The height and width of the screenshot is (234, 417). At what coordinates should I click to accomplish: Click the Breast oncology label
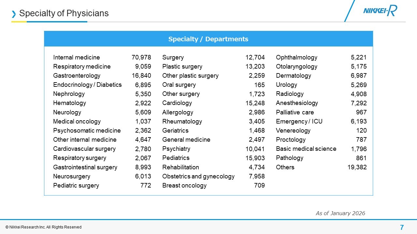(x=184, y=186)
